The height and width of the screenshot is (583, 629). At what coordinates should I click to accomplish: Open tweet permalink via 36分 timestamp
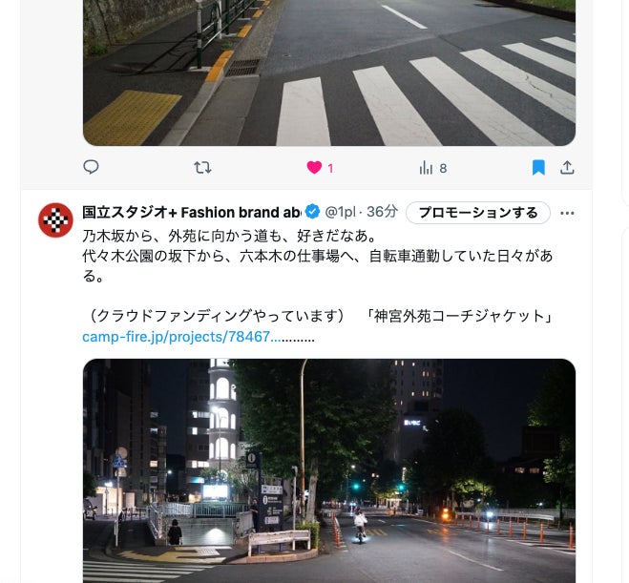(x=383, y=212)
